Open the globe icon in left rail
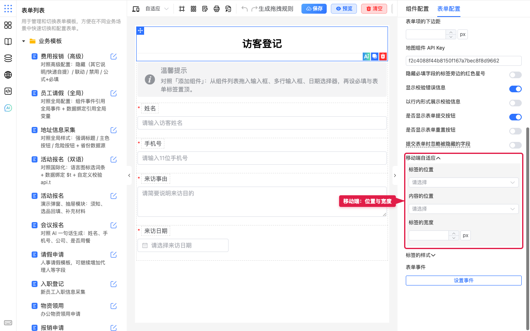This screenshot has width=530, height=331. 8,75
